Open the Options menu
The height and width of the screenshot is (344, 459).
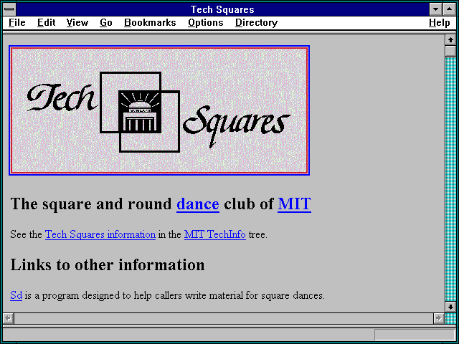tap(206, 22)
